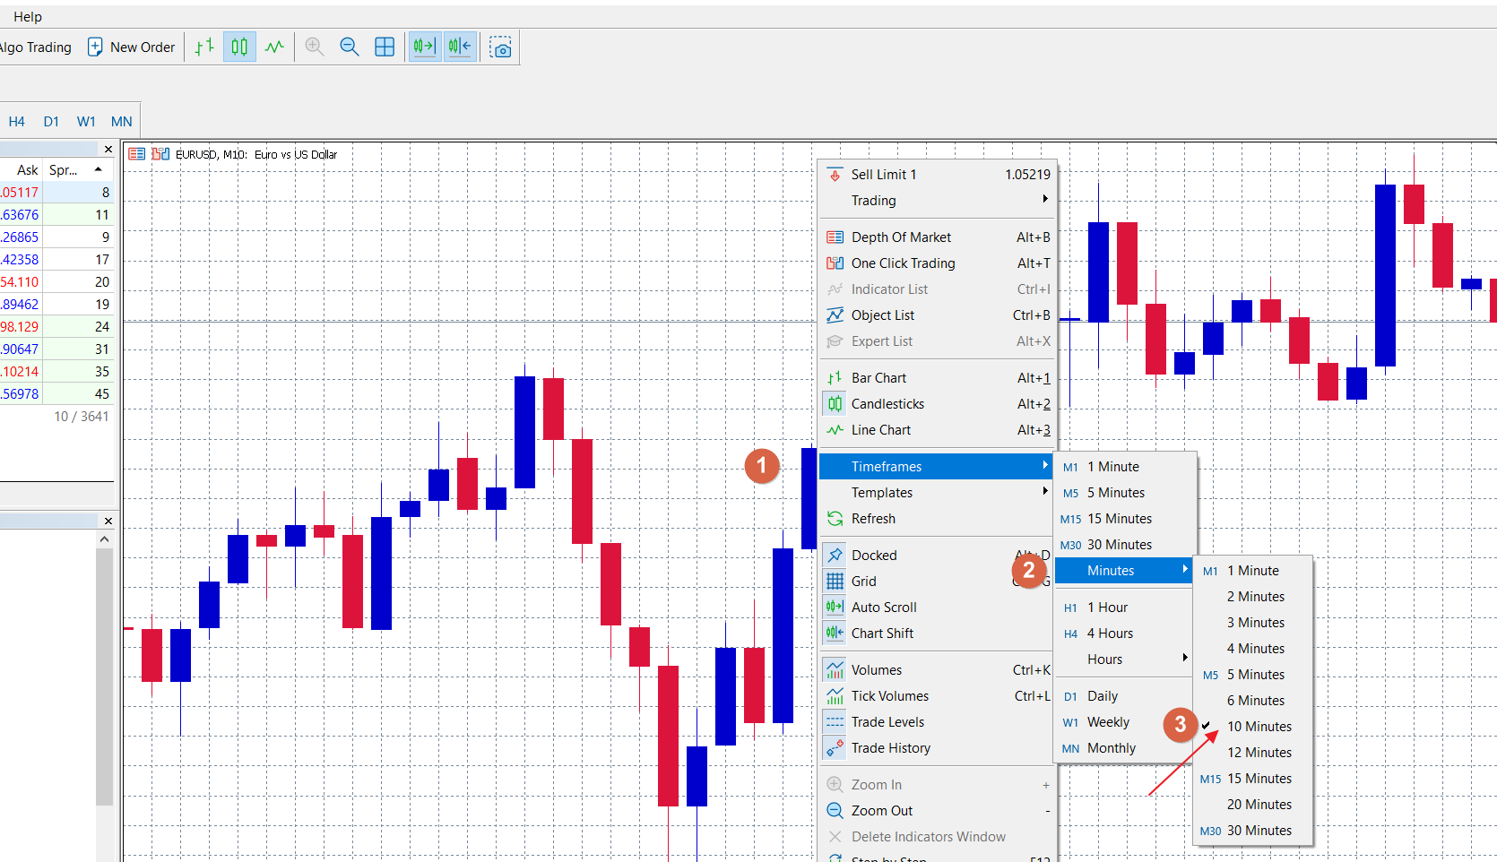Choose Sell Limit 1 at 1.05219
The height and width of the screenshot is (862, 1497).
coord(938,175)
